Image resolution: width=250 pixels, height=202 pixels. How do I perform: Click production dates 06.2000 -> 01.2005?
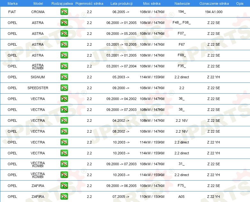point(121,23)
